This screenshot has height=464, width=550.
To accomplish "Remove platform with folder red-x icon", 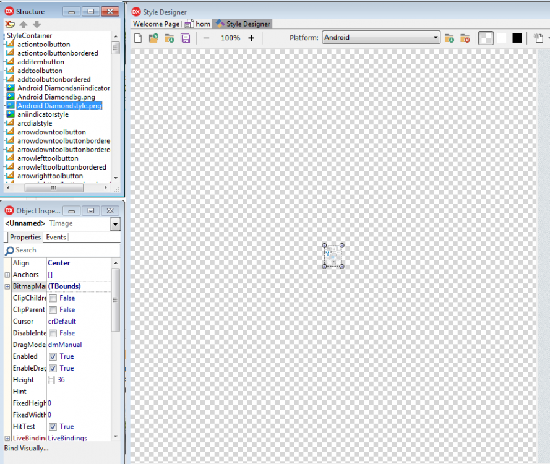I will point(465,38).
